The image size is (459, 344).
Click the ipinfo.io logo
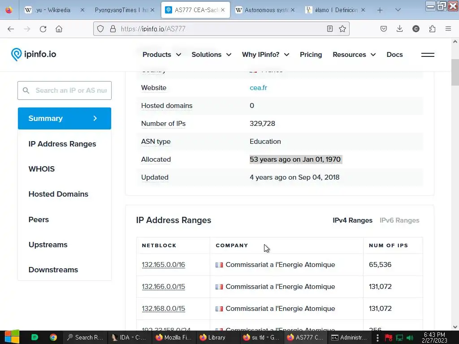point(33,54)
